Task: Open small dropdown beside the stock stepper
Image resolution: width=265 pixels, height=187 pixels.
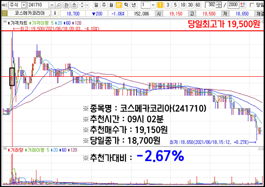Action: tap(87, 5)
